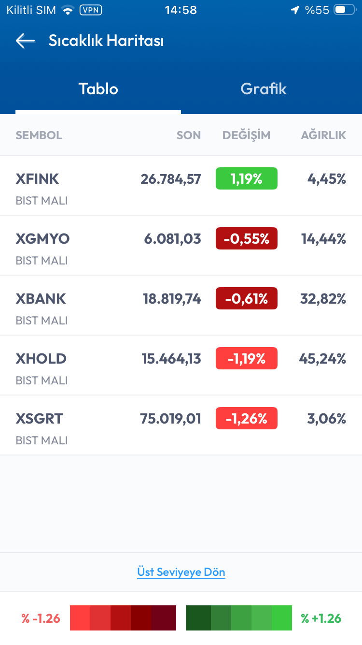
Task: Tap the location arrow status icon
Action: pyautogui.click(x=294, y=10)
